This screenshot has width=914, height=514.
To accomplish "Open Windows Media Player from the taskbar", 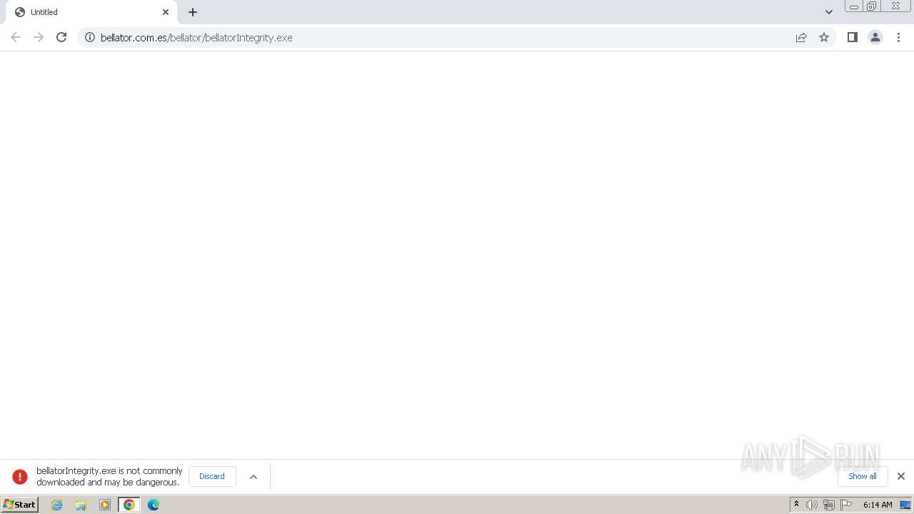I will point(105,505).
